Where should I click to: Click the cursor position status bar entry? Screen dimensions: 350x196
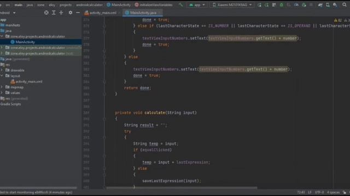coord(301,192)
